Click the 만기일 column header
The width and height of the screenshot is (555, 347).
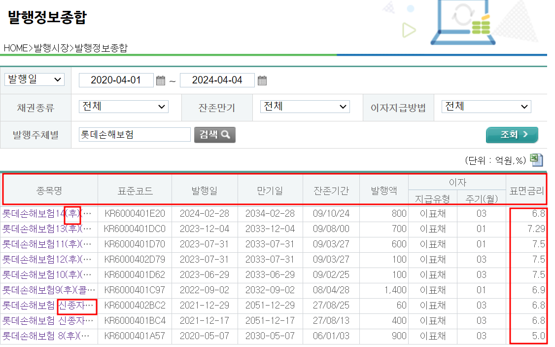(x=270, y=191)
